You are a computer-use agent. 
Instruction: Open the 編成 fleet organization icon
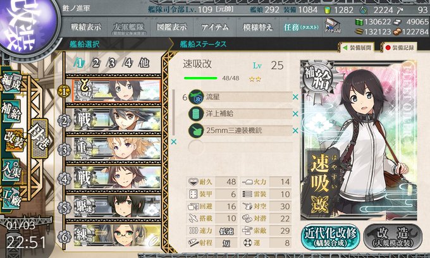tap(11, 83)
